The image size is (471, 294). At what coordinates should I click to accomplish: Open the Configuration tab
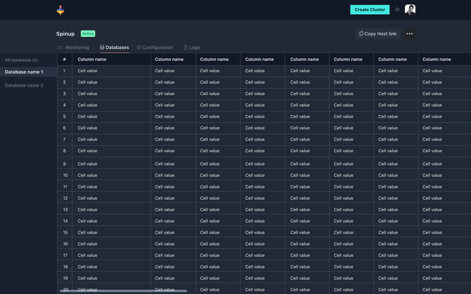tap(157, 47)
